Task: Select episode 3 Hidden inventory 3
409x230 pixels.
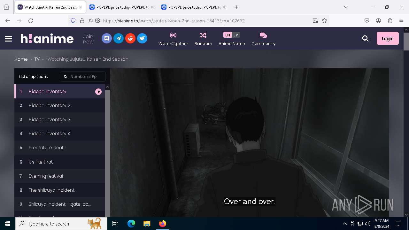Action: pyautogui.click(x=59, y=119)
